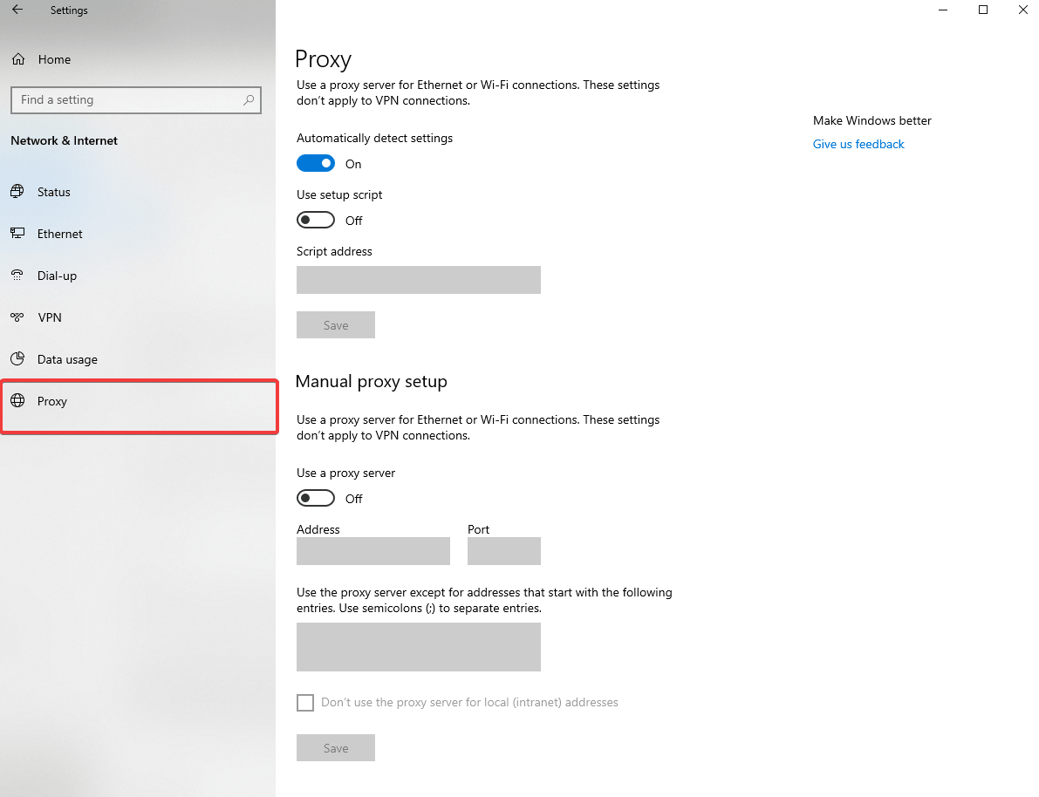This screenshot has width=1039, height=797.
Task: Click the Ethernet monitor icon
Action: (x=18, y=233)
